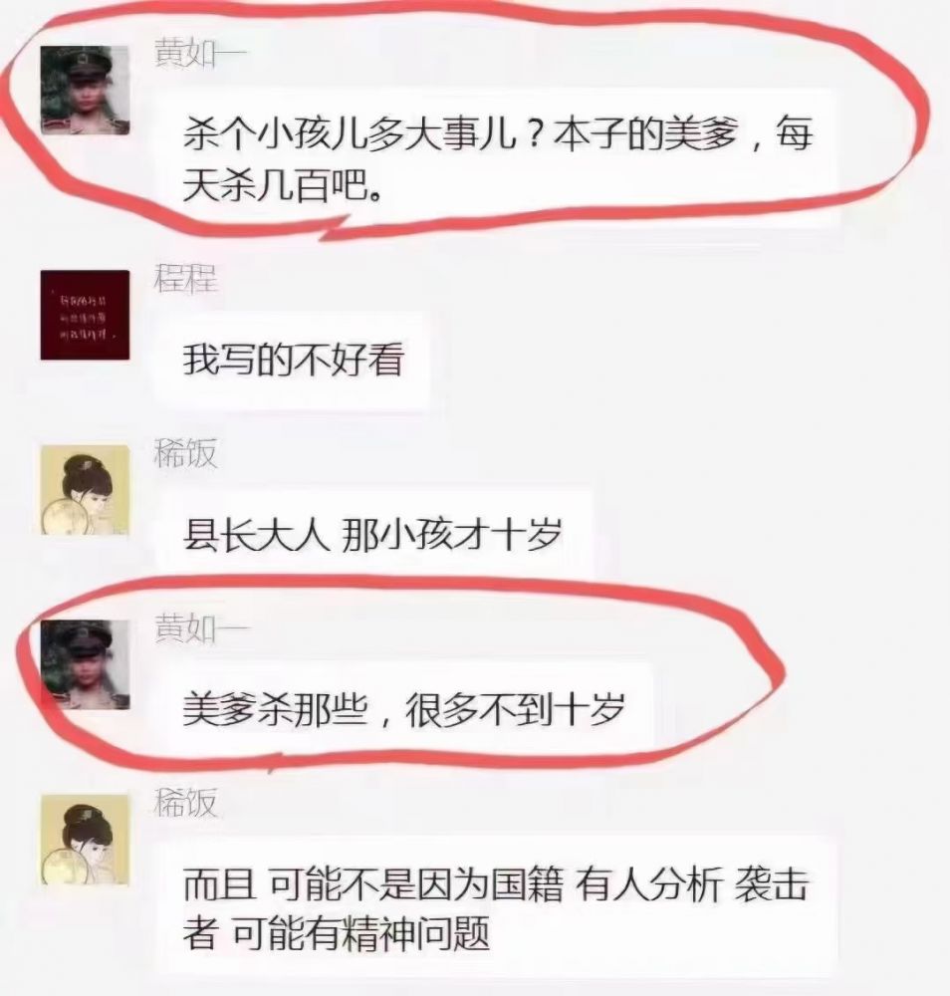The width and height of the screenshot is (950, 996).
Task: Select message bubble starting 杀个小孩儿多大事儿
Action: click(x=495, y=158)
